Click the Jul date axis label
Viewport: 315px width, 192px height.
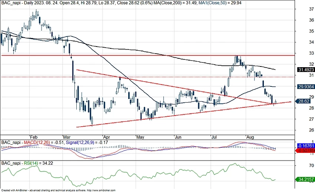pos(214,137)
